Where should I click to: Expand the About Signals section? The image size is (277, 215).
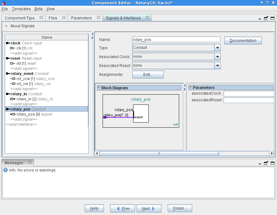(x=6, y=26)
